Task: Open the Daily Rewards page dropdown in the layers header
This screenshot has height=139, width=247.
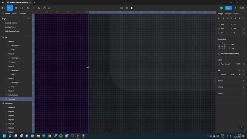Action: click(x=24, y=14)
